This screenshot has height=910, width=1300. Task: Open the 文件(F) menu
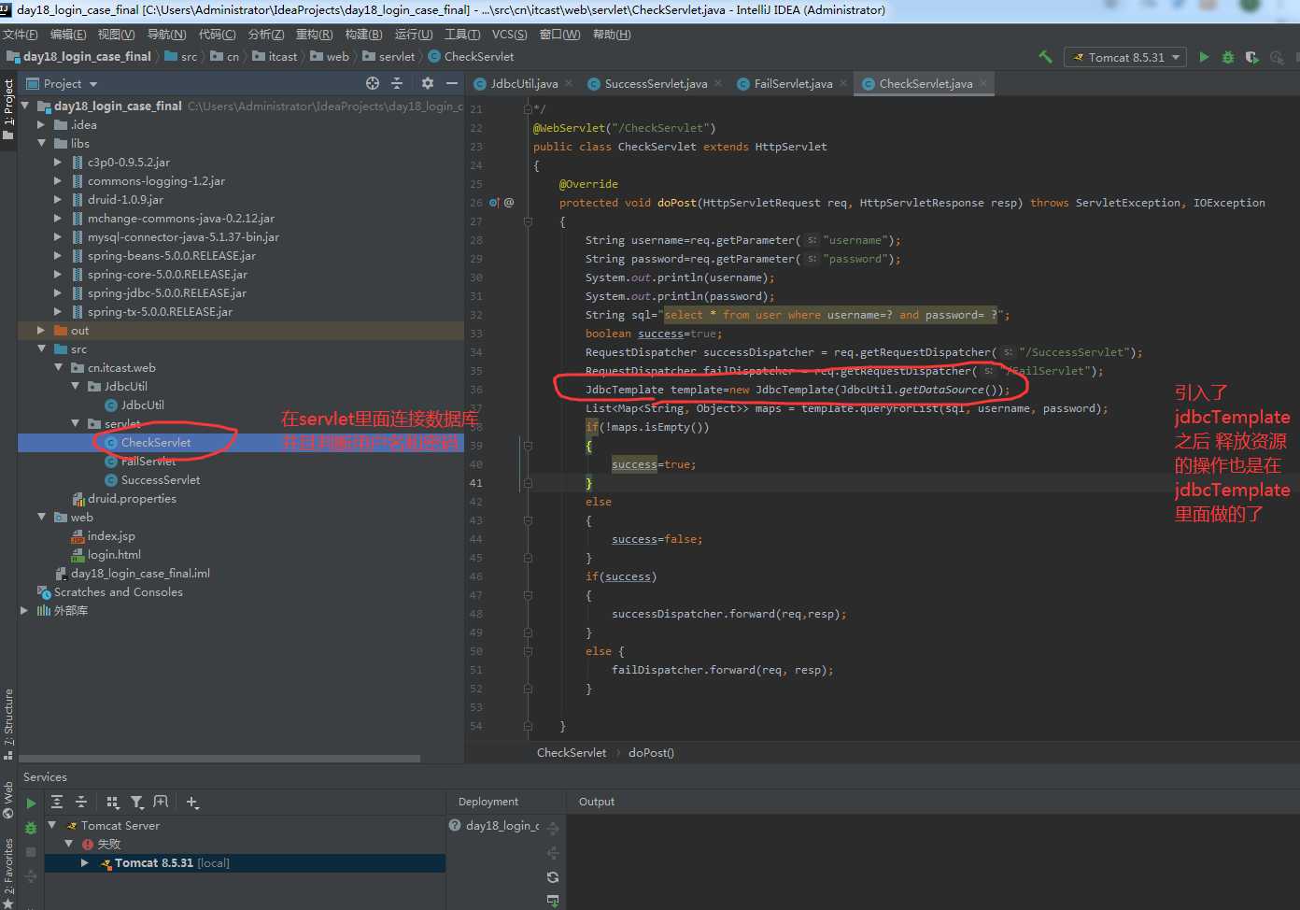pyautogui.click(x=21, y=35)
